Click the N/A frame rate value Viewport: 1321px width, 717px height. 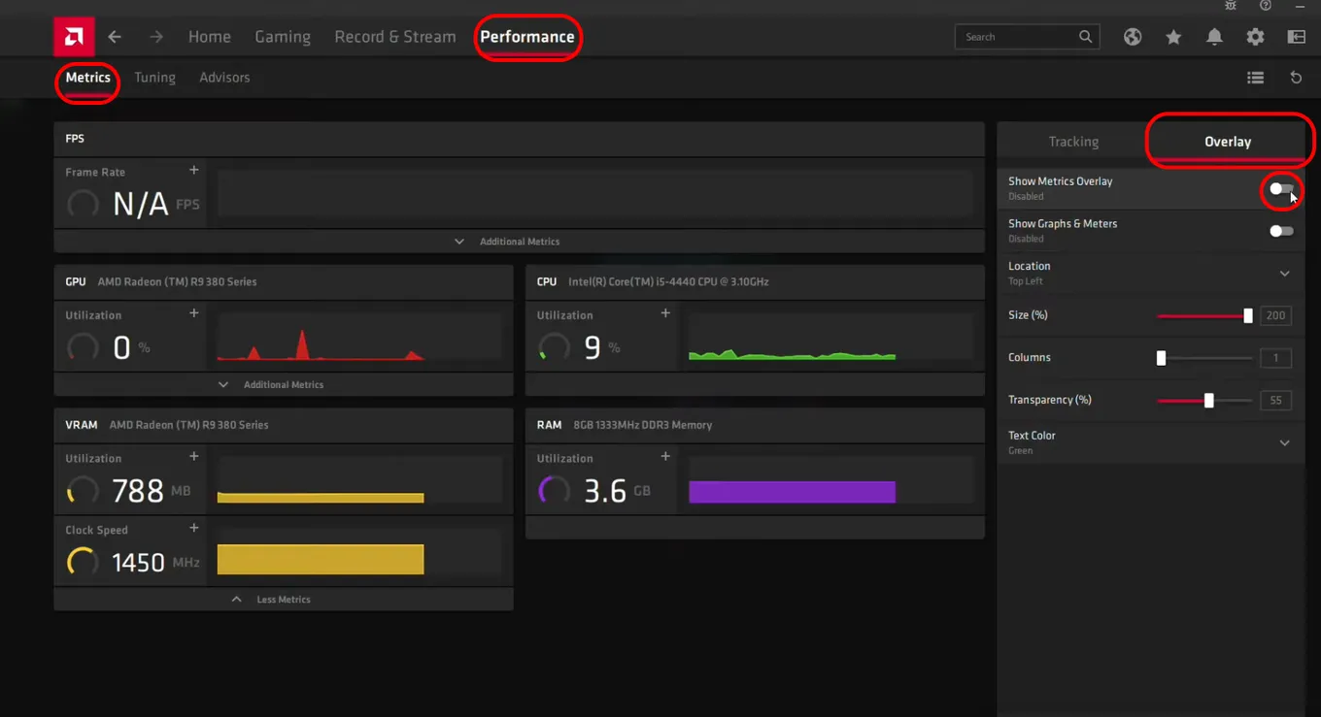click(x=141, y=205)
